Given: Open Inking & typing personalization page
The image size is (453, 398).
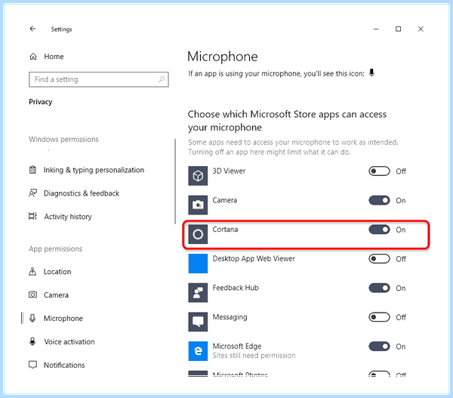Looking at the screenshot, I should point(94,170).
